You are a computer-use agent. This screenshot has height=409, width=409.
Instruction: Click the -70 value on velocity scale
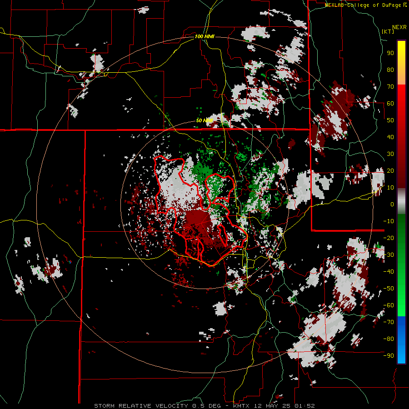(389, 322)
